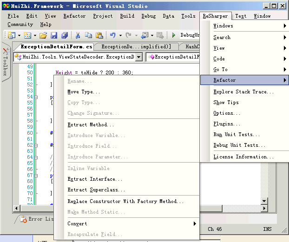This screenshot has width=289, height=242.
Task: Click Run Unit Tests menu entry
Action: 236,135
